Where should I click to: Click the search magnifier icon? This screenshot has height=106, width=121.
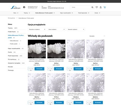click(x=92, y=7)
